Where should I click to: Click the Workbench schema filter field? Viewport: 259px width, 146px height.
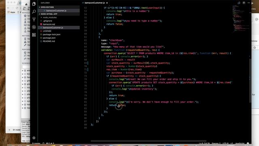[26, 67]
